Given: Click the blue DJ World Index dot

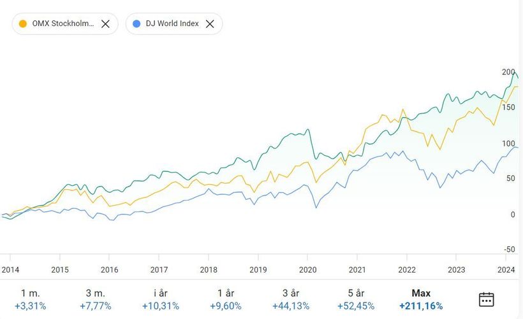Looking at the screenshot, I should tap(136, 24).
